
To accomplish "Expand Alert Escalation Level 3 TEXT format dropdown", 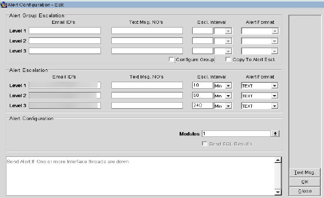I will click(x=275, y=105).
